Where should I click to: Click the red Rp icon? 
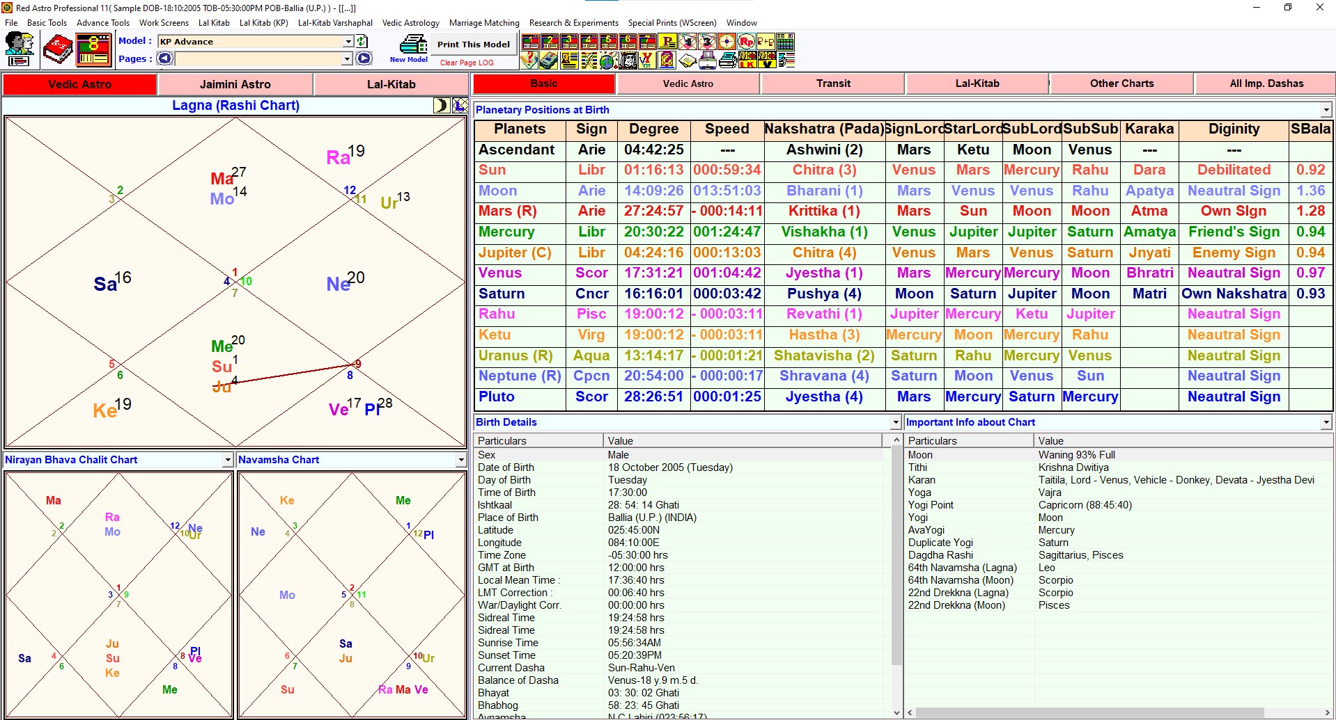pos(746,42)
